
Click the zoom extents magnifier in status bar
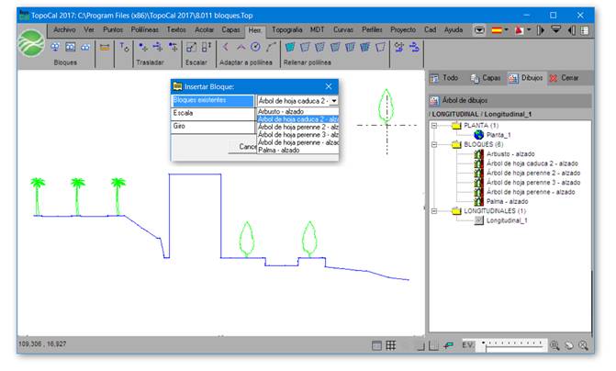pos(583,345)
